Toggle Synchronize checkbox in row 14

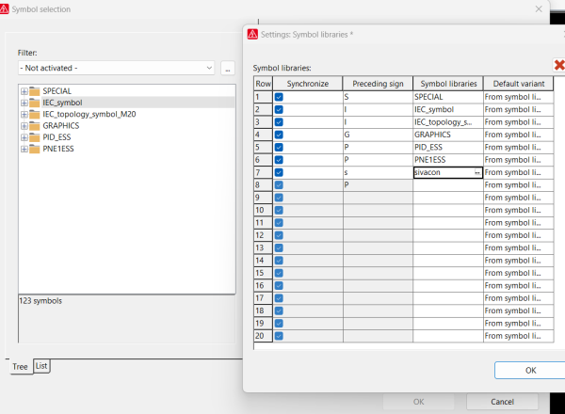[x=279, y=261]
